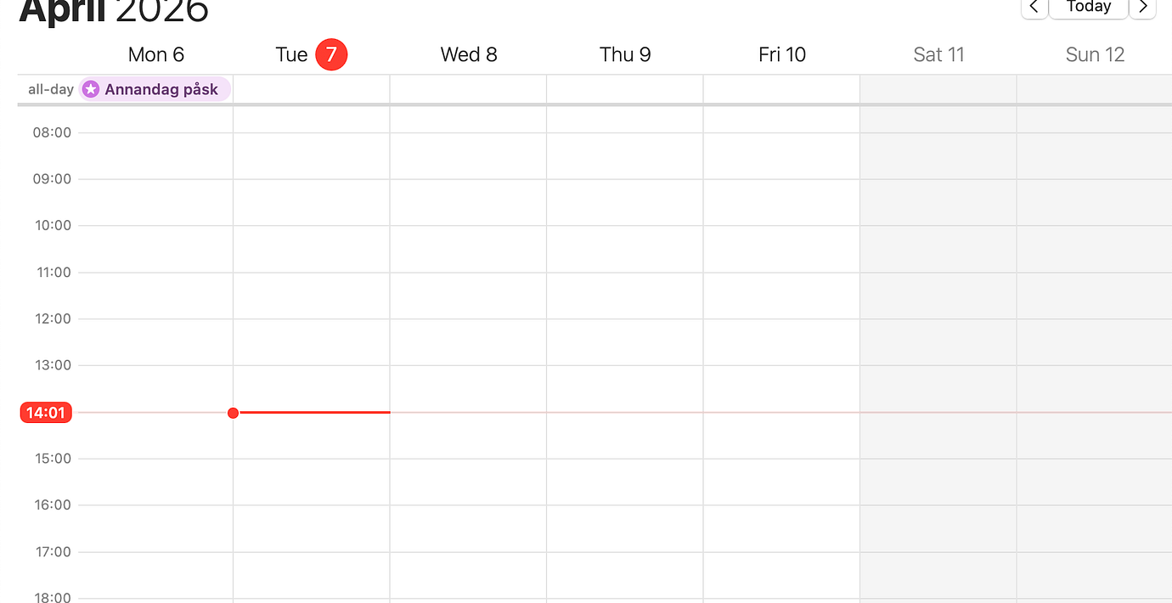Click the Mon 6 day header

click(x=155, y=54)
